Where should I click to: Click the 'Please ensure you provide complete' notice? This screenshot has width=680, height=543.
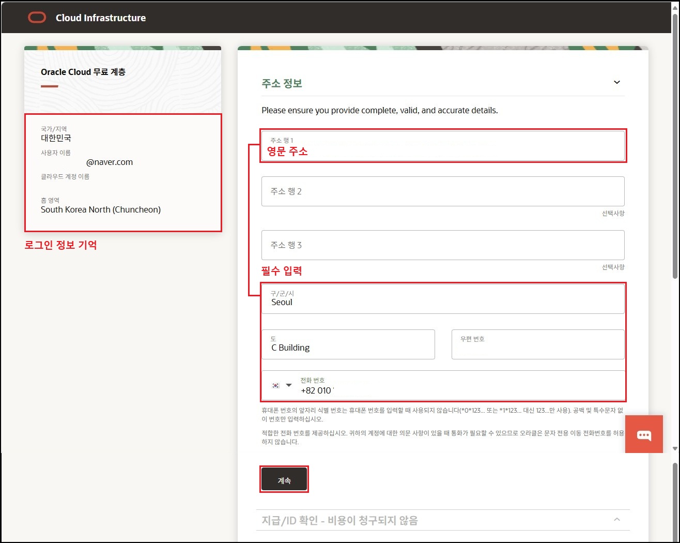coord(380,110)
